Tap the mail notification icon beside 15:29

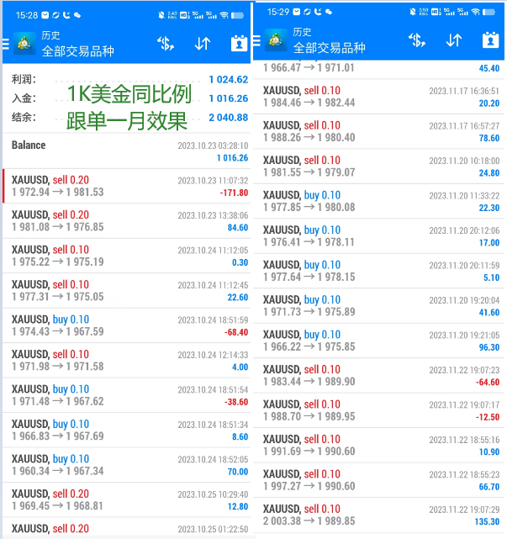pos(296,12)
